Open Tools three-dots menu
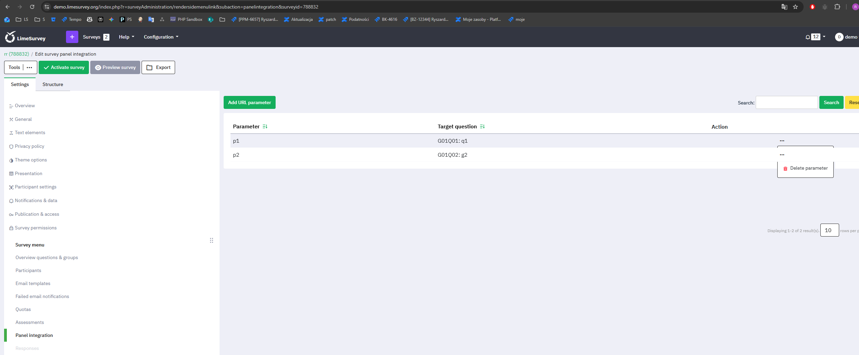This screenshot has height=355, width=859. tap(29, 68)
